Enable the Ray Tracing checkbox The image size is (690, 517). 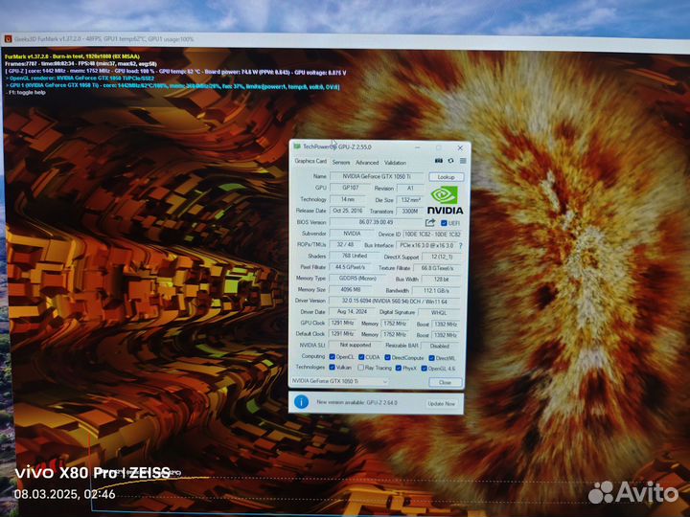[361, 368]
